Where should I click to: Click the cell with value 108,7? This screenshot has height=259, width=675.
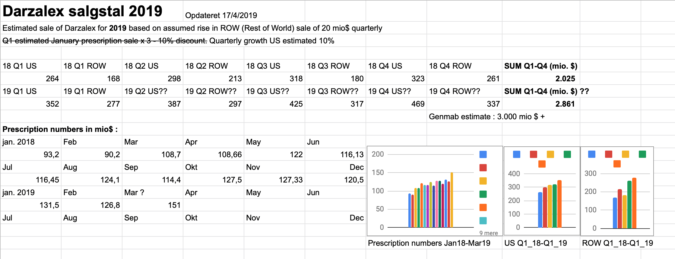click(x=153, y=154)
